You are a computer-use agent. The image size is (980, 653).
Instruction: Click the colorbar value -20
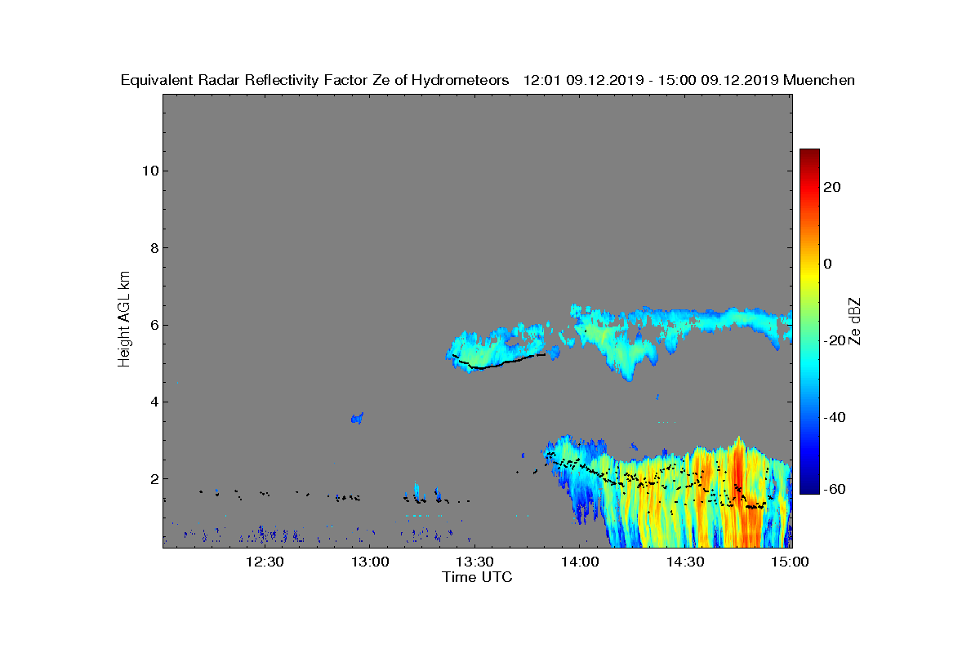click(833, 340)
